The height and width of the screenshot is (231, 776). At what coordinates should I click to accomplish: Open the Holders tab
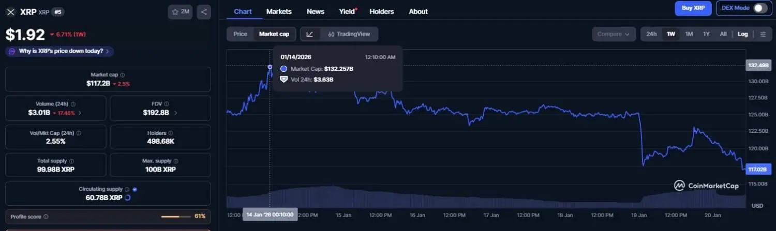point(382,11)
